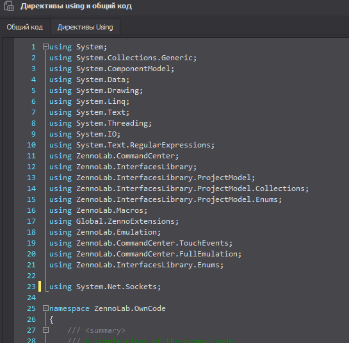
Task: Click 'using System.Text.RegularExpressions;' line
Action: pos(132,145)
